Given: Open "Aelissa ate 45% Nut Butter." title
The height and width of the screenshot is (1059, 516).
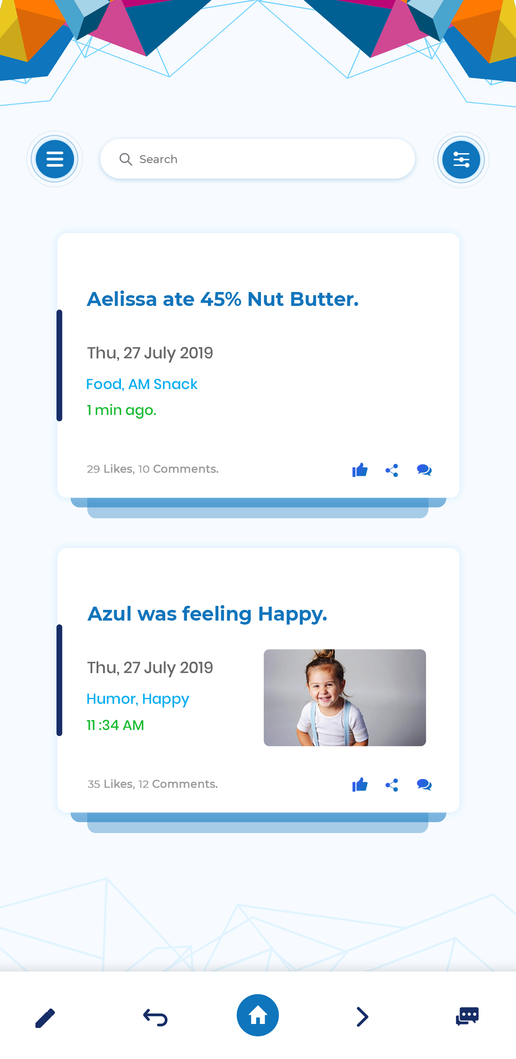Looking at the screenshot, I should (222, 299).
